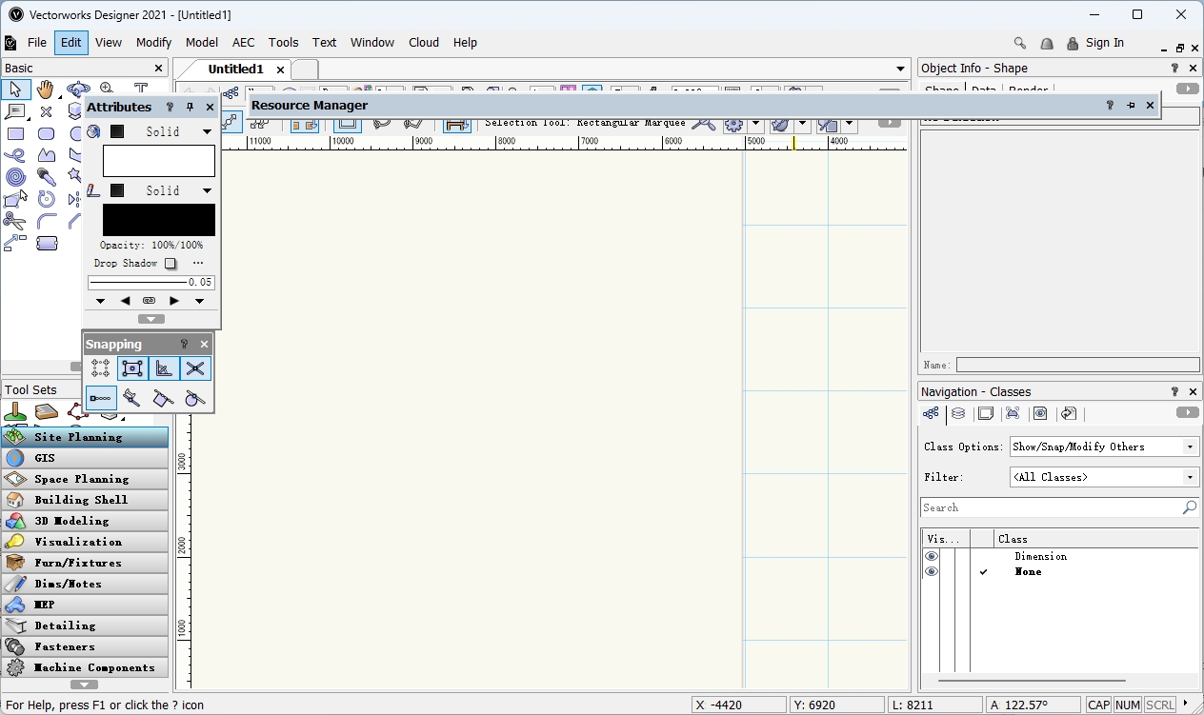Viewport: 1204px width, 715px height.
Task: Select the Rounded Rectangle tool
Action: point(46,133)
